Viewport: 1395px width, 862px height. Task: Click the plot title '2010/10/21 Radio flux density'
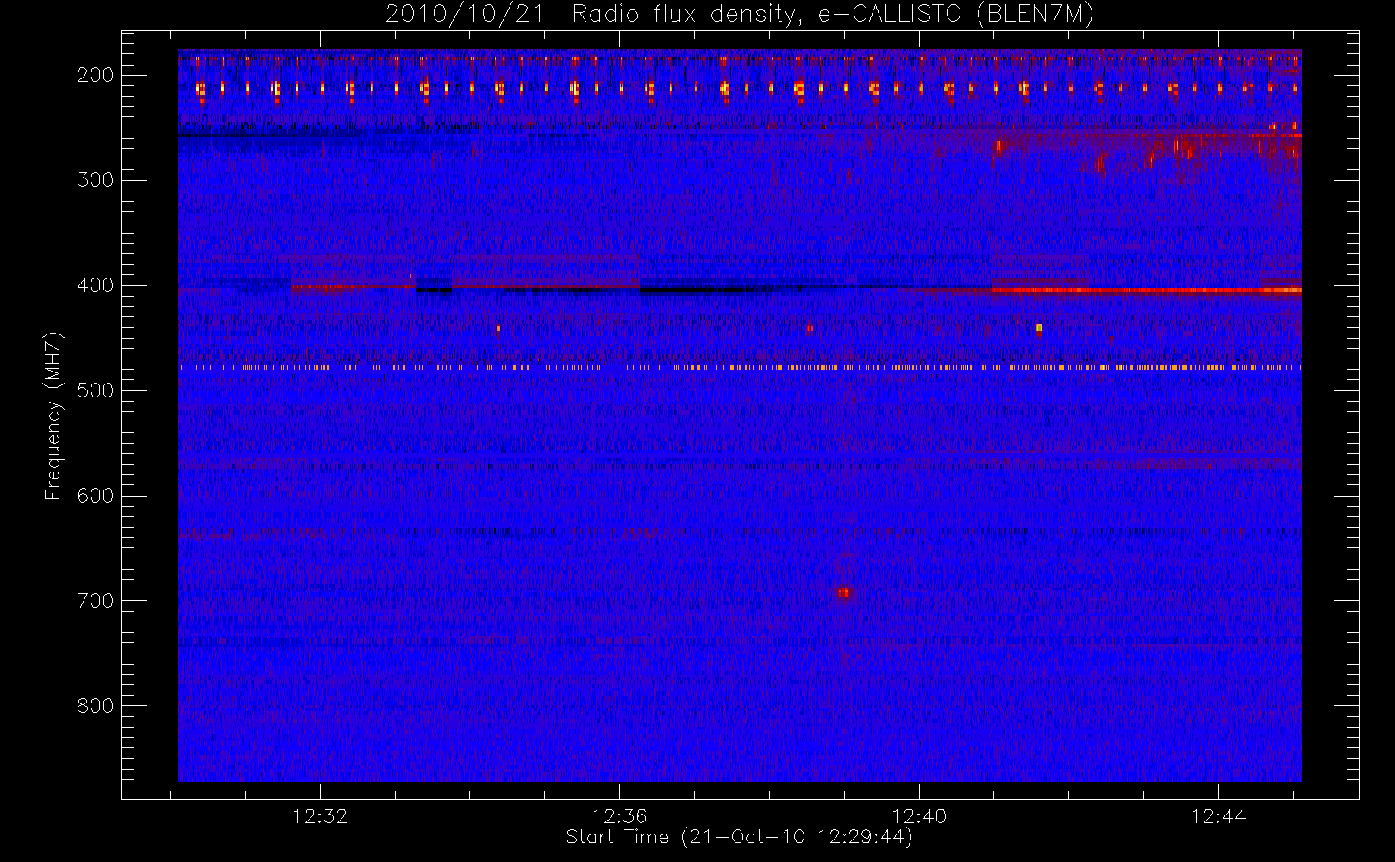[x=740, y=15]
